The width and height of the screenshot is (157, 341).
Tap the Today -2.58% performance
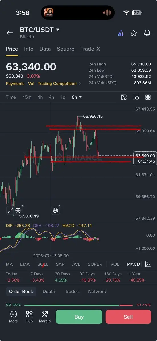[x=13, y=277]
